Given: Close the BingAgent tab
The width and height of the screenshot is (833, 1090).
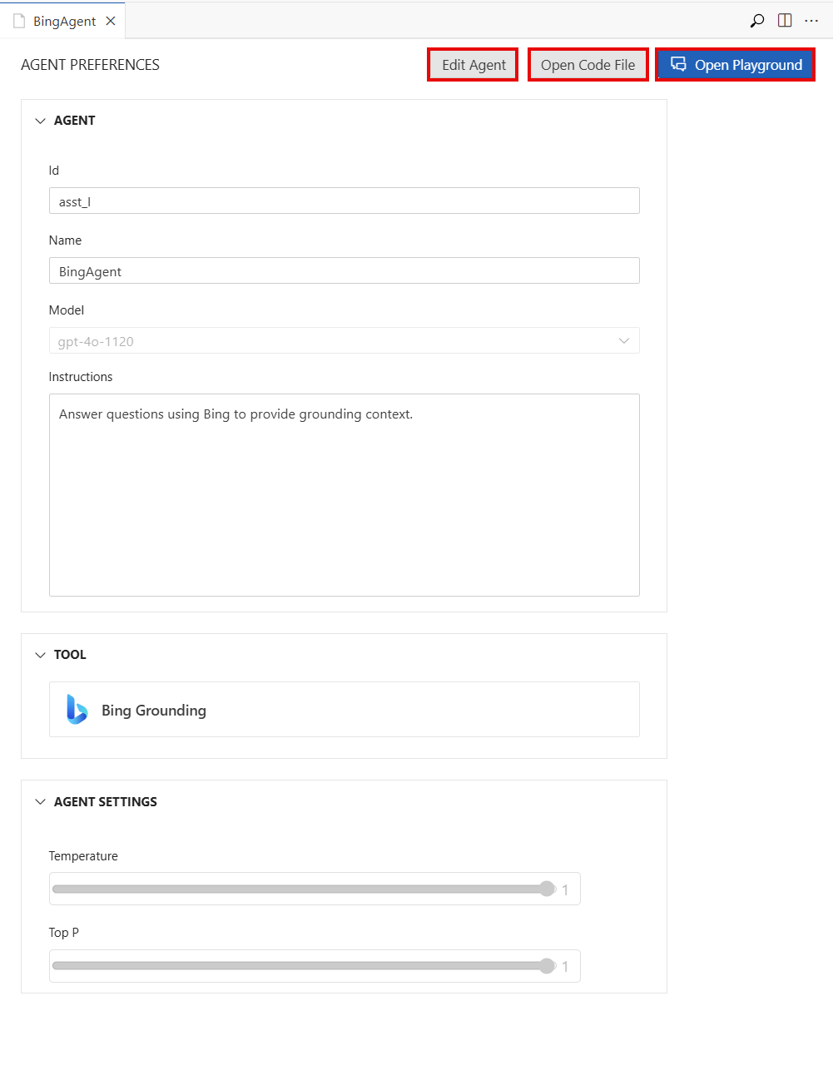Looking at the screenshot, I should tap(111, 20).
